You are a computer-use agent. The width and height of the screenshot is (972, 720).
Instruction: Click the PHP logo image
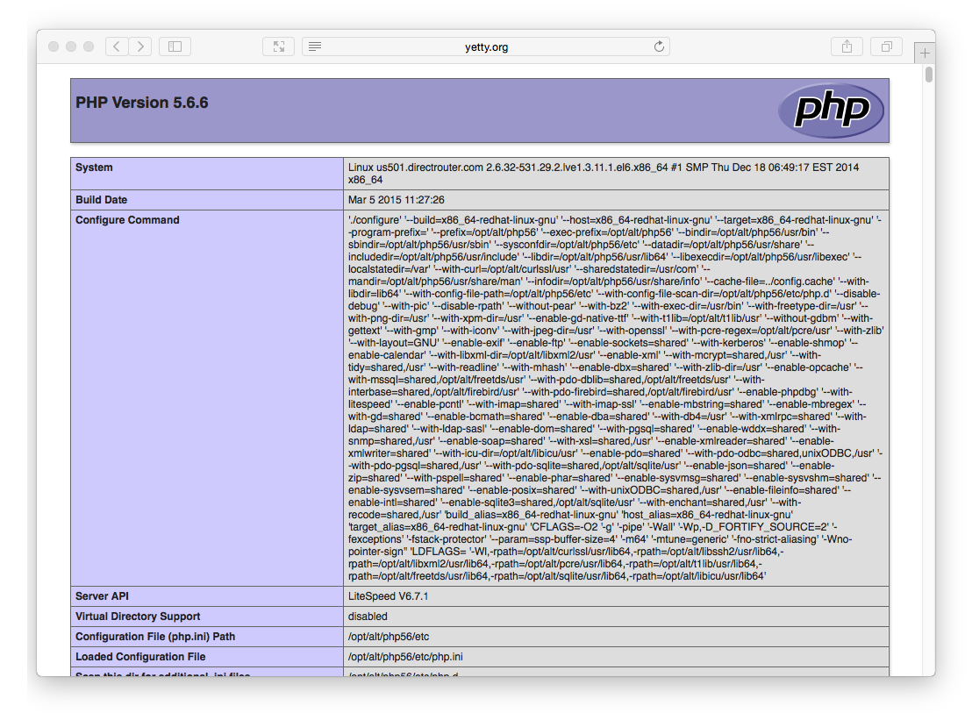click(830, 110)
